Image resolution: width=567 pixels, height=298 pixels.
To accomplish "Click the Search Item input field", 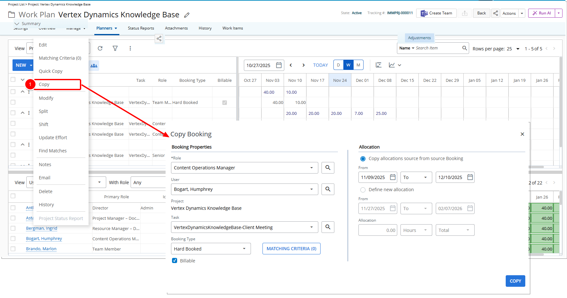I will click(x=437, y=48).
